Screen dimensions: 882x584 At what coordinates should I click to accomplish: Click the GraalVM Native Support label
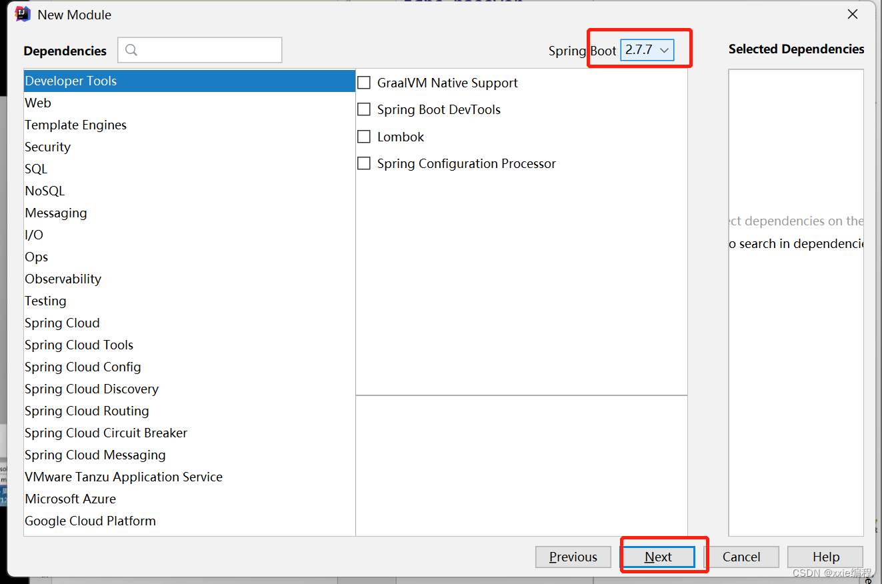pos(447,83)
